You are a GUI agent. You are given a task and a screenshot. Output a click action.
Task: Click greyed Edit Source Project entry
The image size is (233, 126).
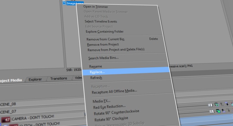99,26
